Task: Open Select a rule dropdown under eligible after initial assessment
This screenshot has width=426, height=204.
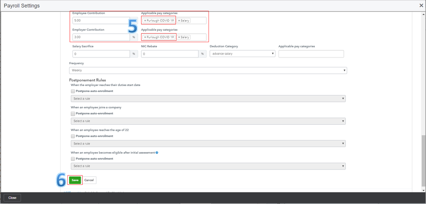Action: pos(208,166)
